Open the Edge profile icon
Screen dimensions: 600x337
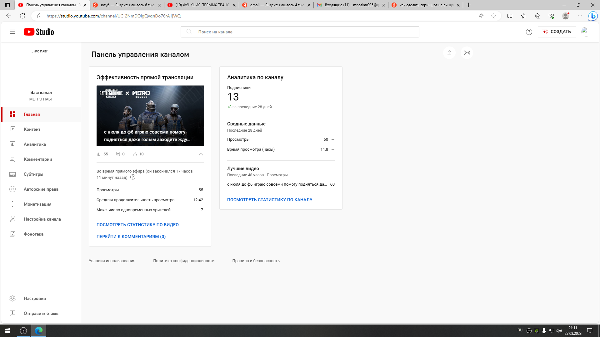(x=566, y=16)
